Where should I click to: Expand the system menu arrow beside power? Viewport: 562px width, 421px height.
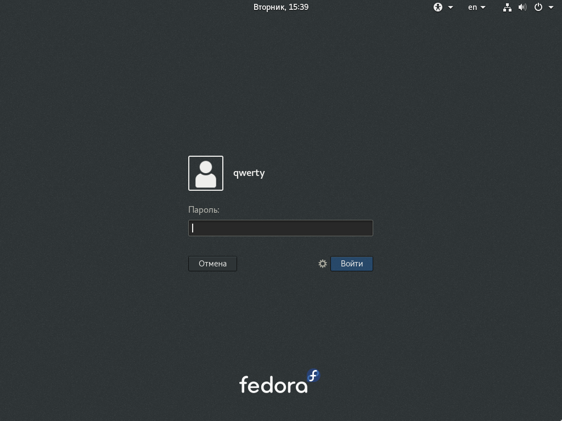pyautogui.click(x=551, y=8)
